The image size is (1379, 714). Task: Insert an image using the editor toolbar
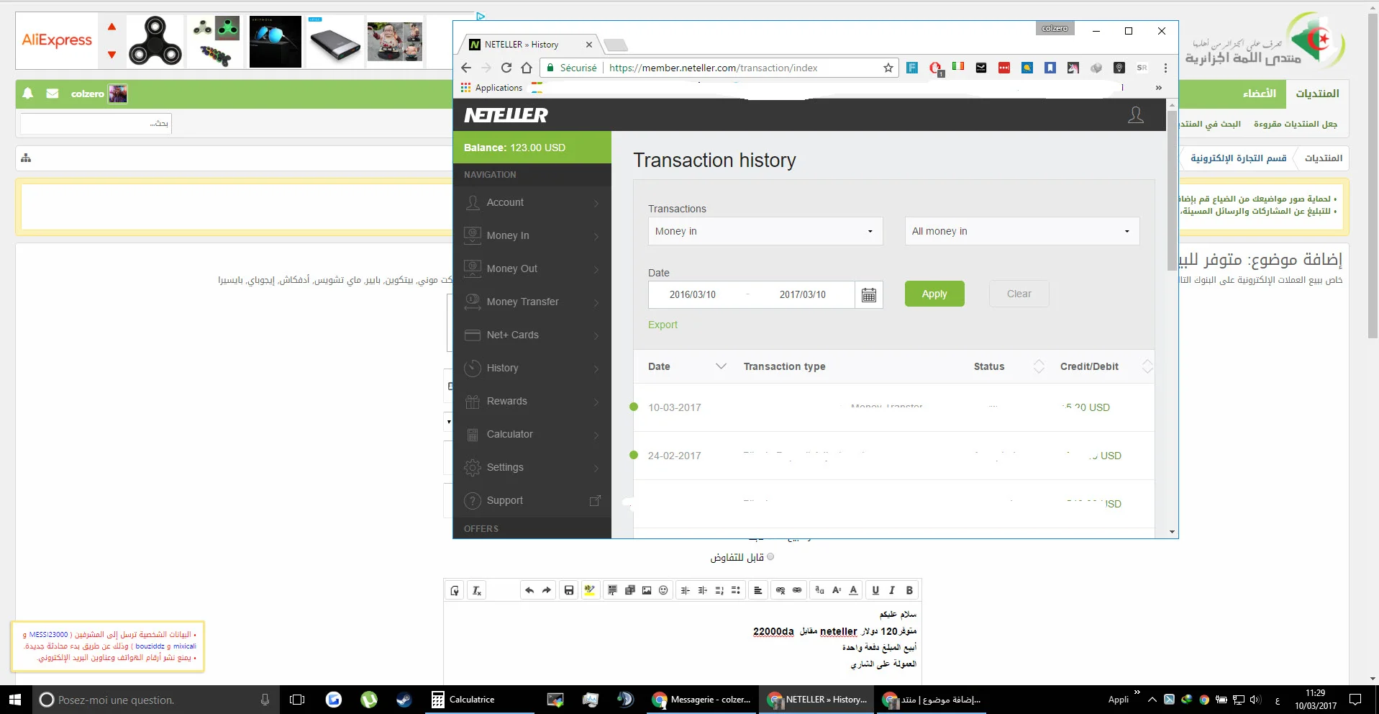click(647, 590)
